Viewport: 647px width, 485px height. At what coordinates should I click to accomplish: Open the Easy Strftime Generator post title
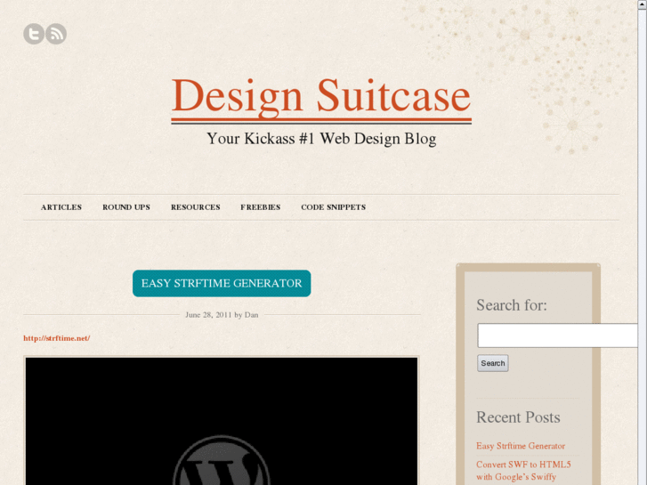click(x=222, y=283)
